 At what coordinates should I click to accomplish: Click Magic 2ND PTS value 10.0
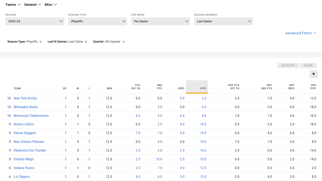159,159
